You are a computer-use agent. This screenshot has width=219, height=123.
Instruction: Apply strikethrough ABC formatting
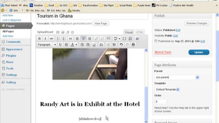[51, 39]
